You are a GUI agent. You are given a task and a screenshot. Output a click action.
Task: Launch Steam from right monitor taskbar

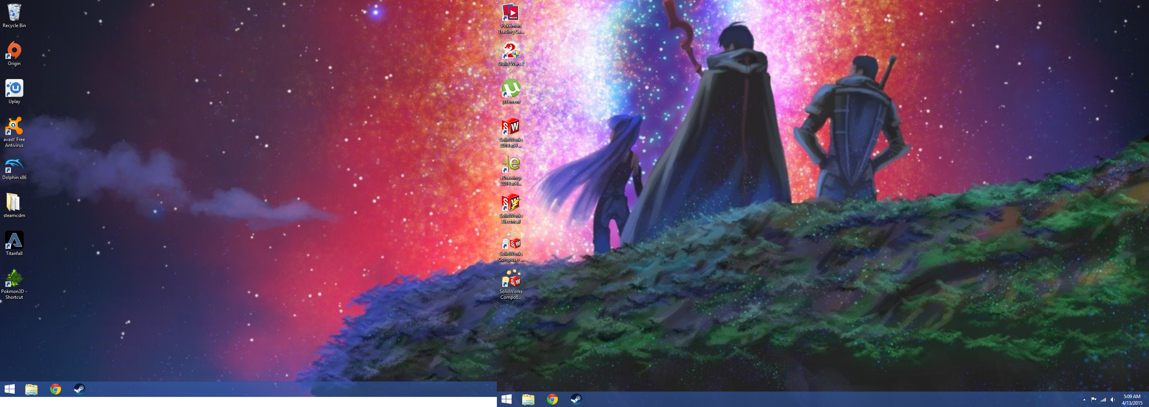[576, 399]
